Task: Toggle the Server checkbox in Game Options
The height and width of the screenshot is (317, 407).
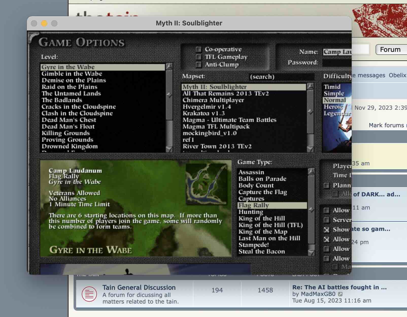Action: pos(327,220)
